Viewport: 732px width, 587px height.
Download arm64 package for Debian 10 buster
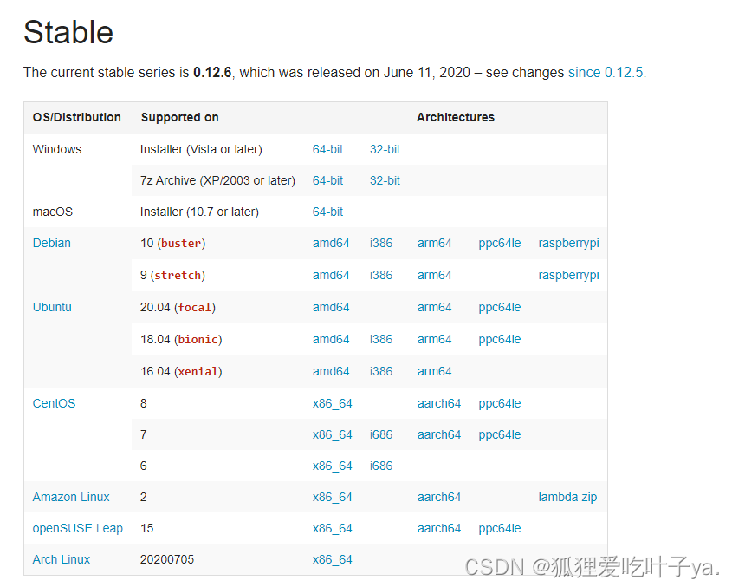point(434,243)
